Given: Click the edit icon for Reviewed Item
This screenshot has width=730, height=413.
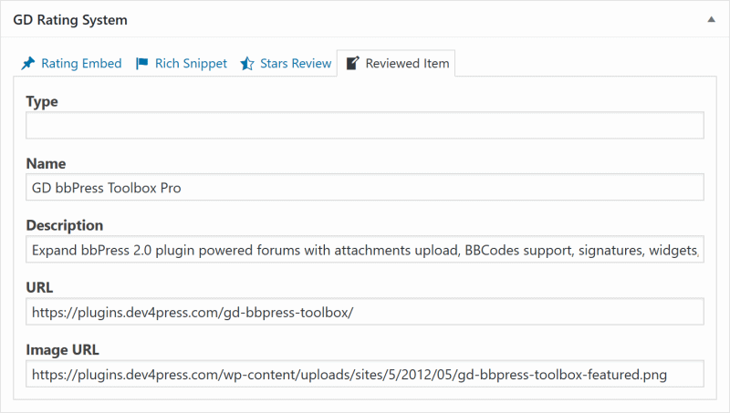Looking at the screenshot, I should [353, 63].
